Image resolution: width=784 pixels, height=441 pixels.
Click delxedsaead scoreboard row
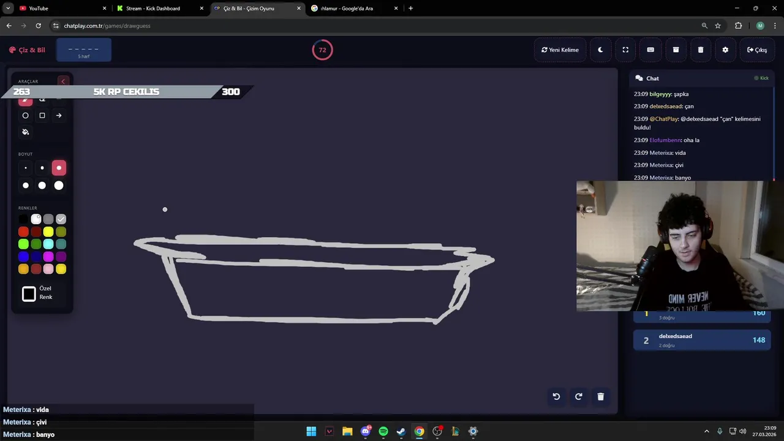(702, 340)
